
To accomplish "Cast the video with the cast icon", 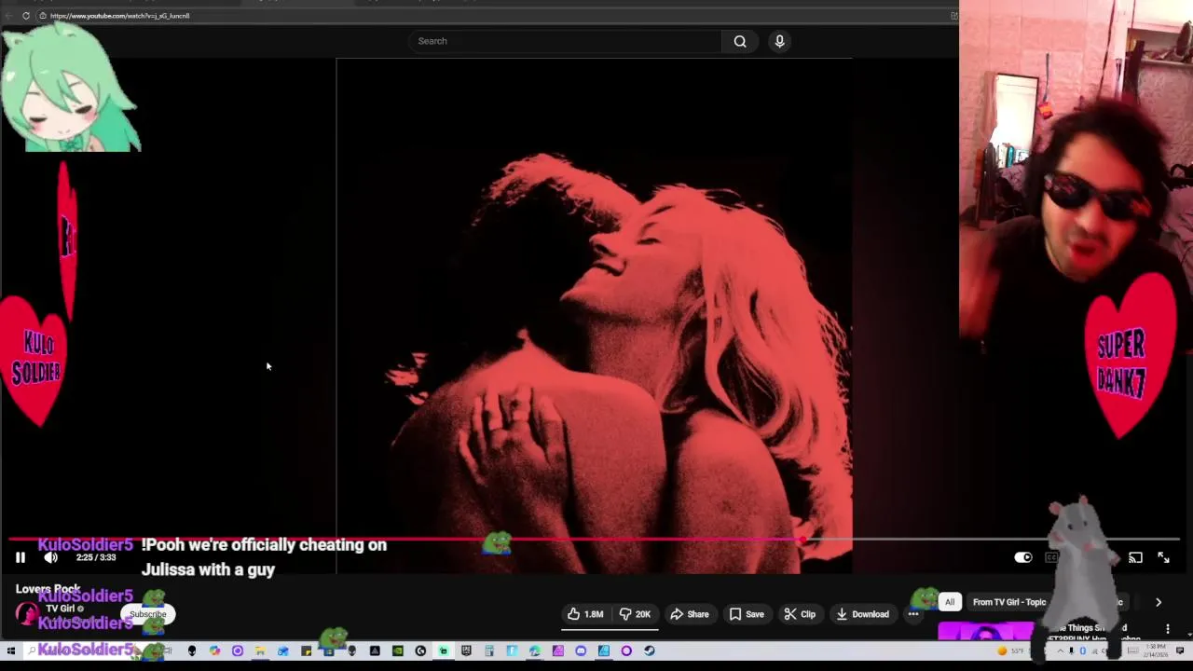I will (1135, 557).
